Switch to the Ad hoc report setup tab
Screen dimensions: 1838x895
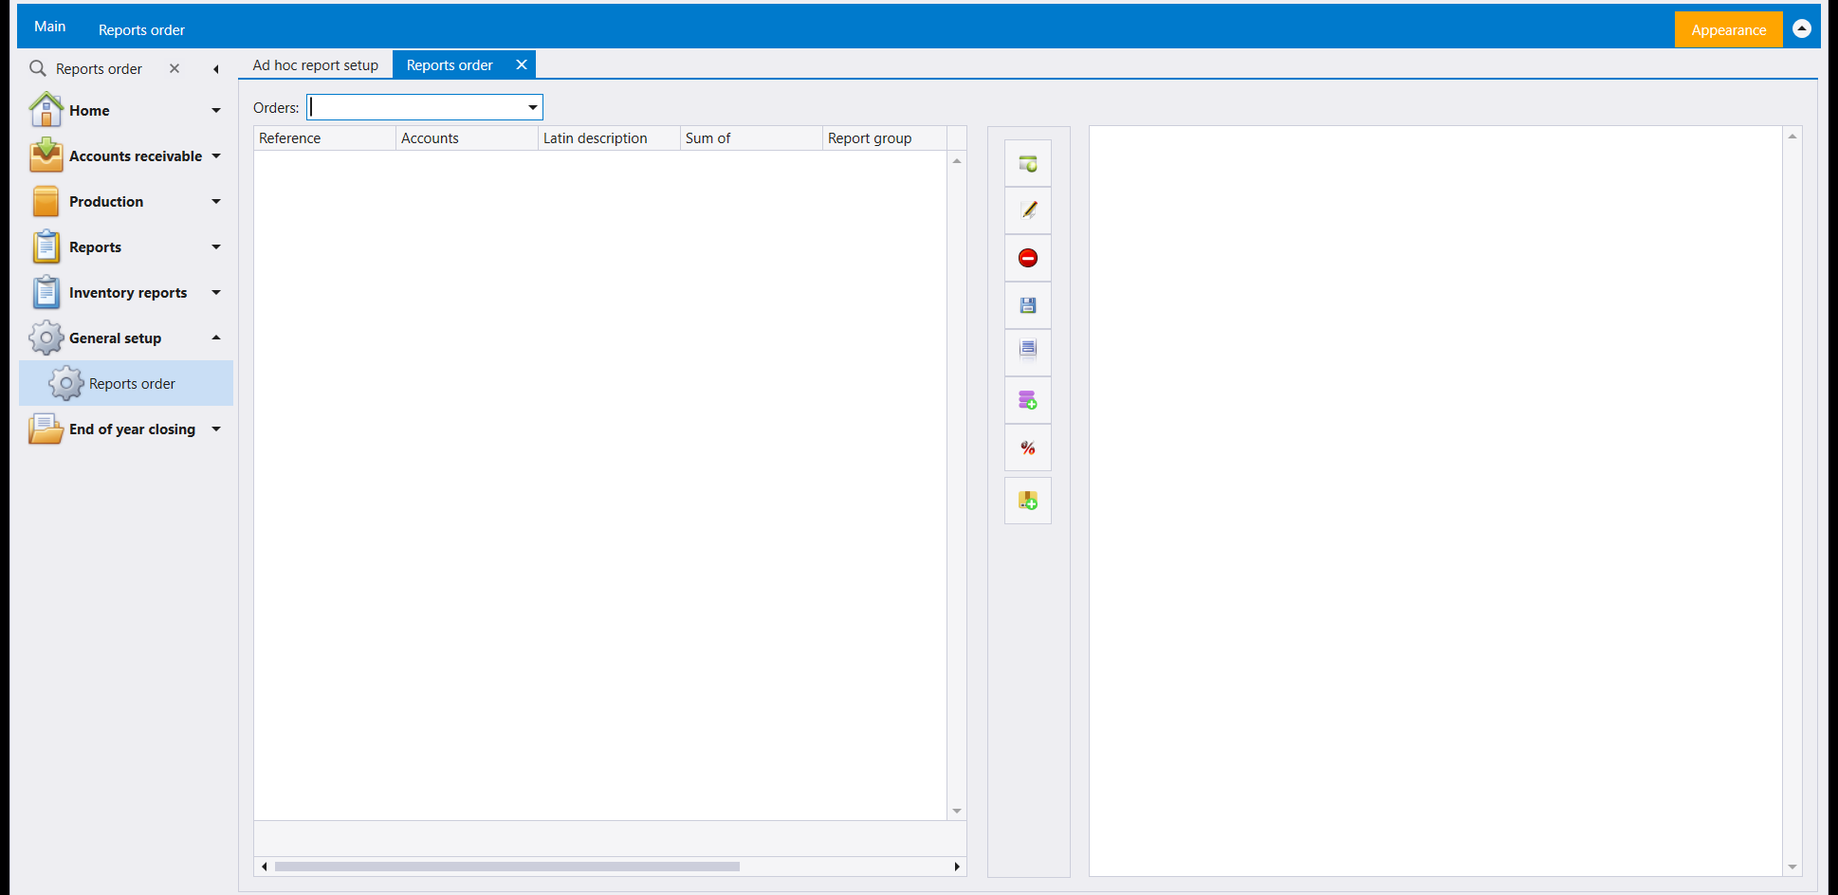[x=316, y=64]
